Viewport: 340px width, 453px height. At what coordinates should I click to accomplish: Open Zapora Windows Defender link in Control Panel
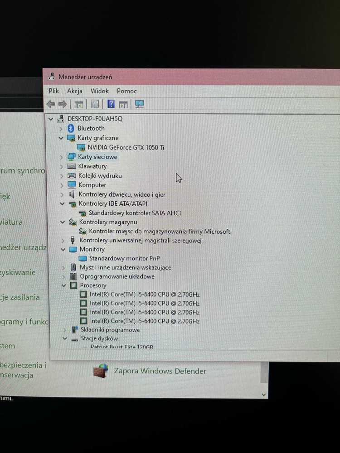click(x=160, y=371)
